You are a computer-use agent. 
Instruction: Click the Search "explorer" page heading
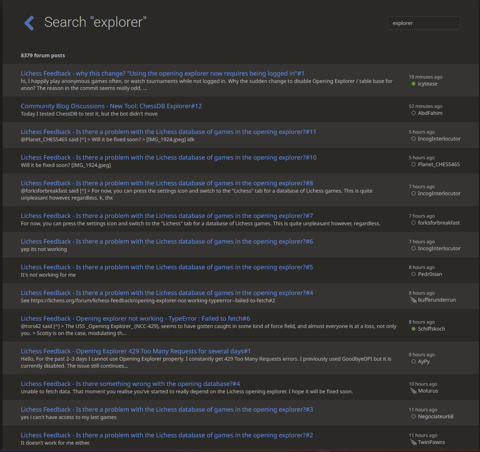tap(95, 22)
